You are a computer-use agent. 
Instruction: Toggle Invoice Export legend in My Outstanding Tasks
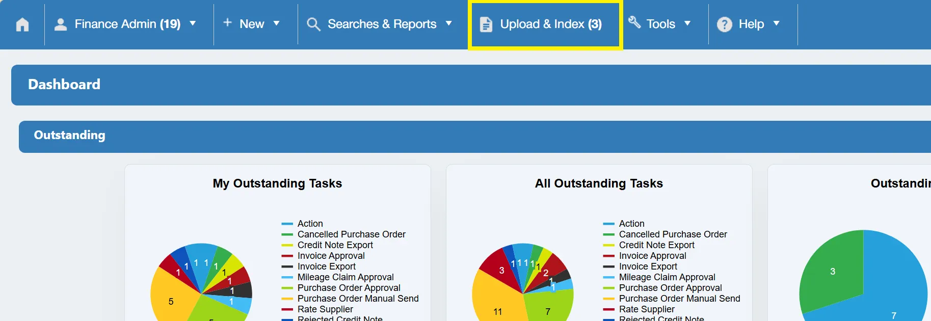318,266
